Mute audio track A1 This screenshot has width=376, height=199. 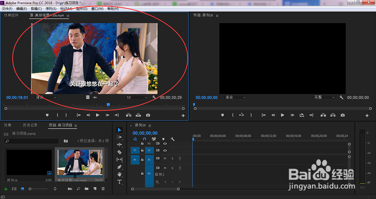[165, 158]
